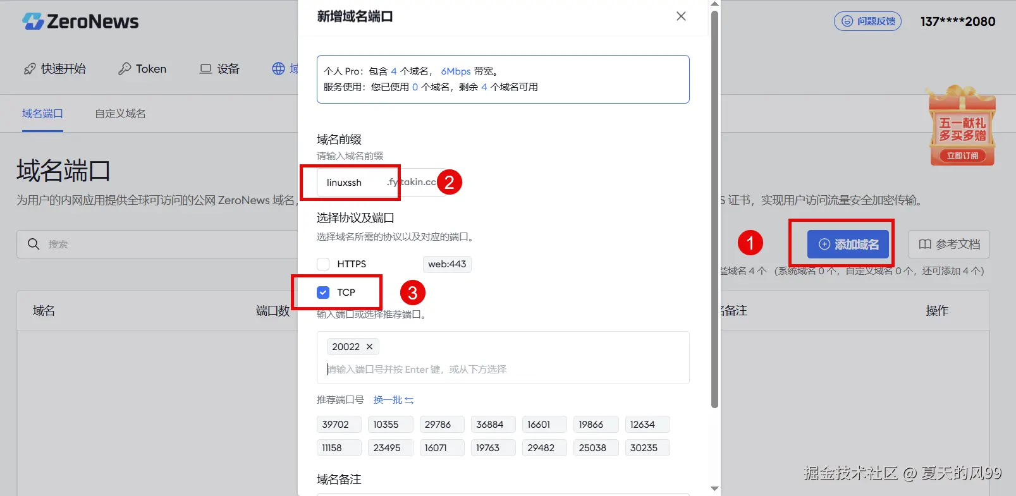Select recommended port 29482
The height and width of the screenshot is (496, 1016).
coord(544,448)
